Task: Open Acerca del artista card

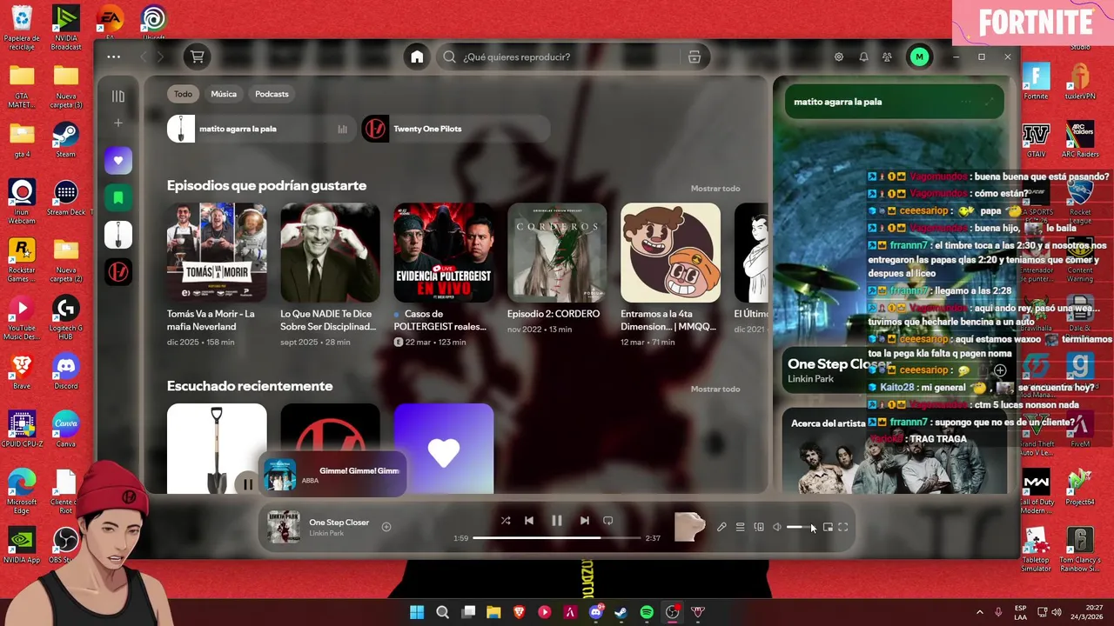Action: (x=895, y=451)
